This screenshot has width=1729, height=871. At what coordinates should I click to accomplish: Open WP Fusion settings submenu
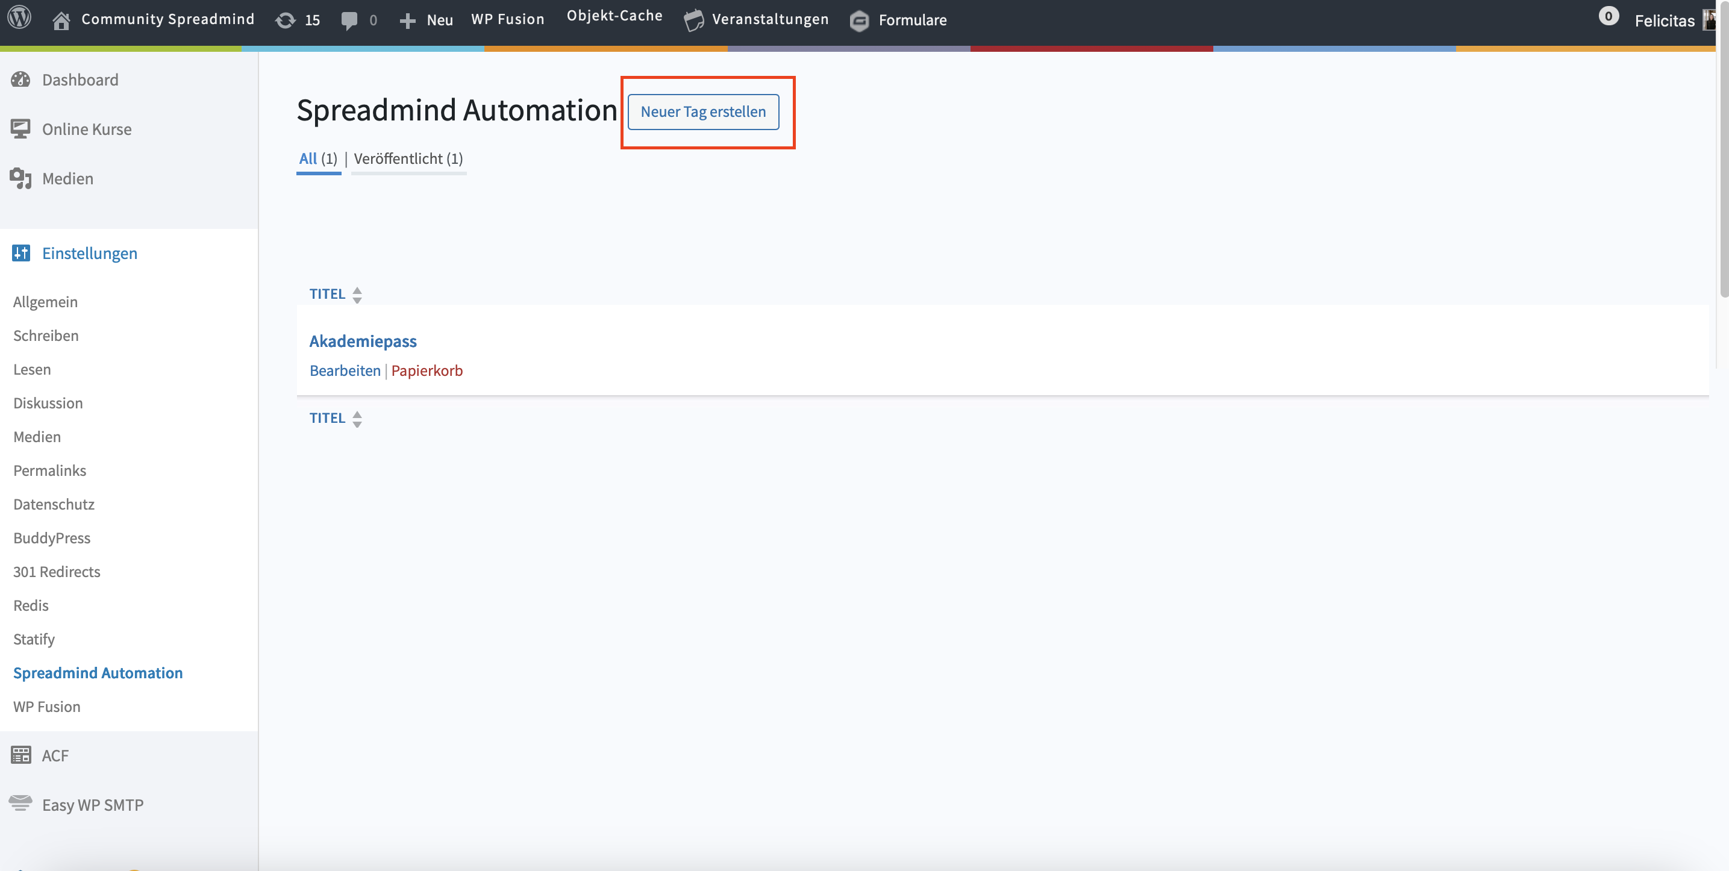pos(46,707)
